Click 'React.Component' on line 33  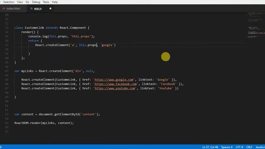(73, 28)
